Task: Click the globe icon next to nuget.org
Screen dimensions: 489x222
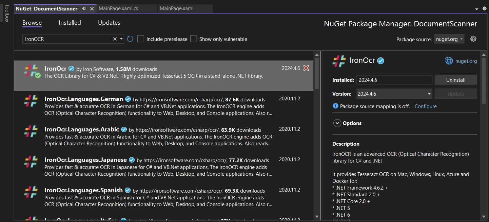Action: [x=449, y=61]
